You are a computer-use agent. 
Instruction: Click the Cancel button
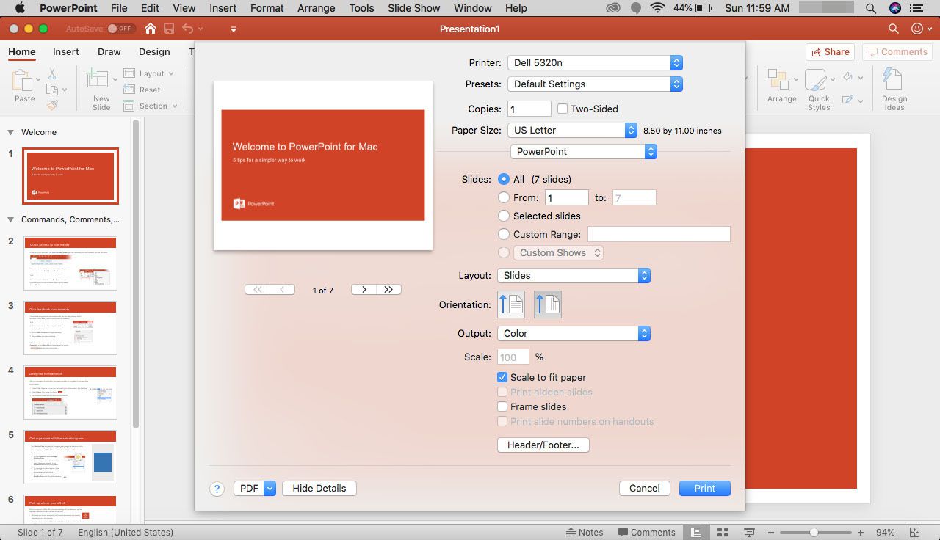point(644,488)
